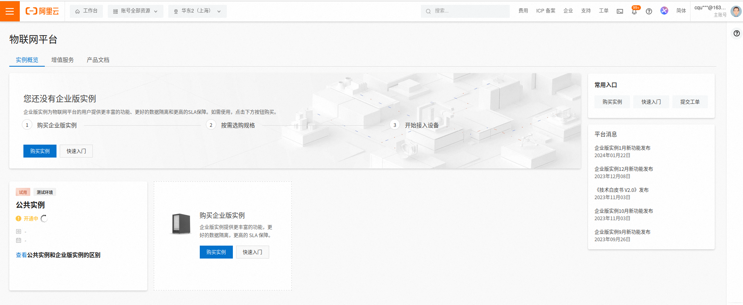The width and height of the screenshot is (743, 305).
Task: Open the 华东2（上海） region selector
Action: click(x=197, y=11)
